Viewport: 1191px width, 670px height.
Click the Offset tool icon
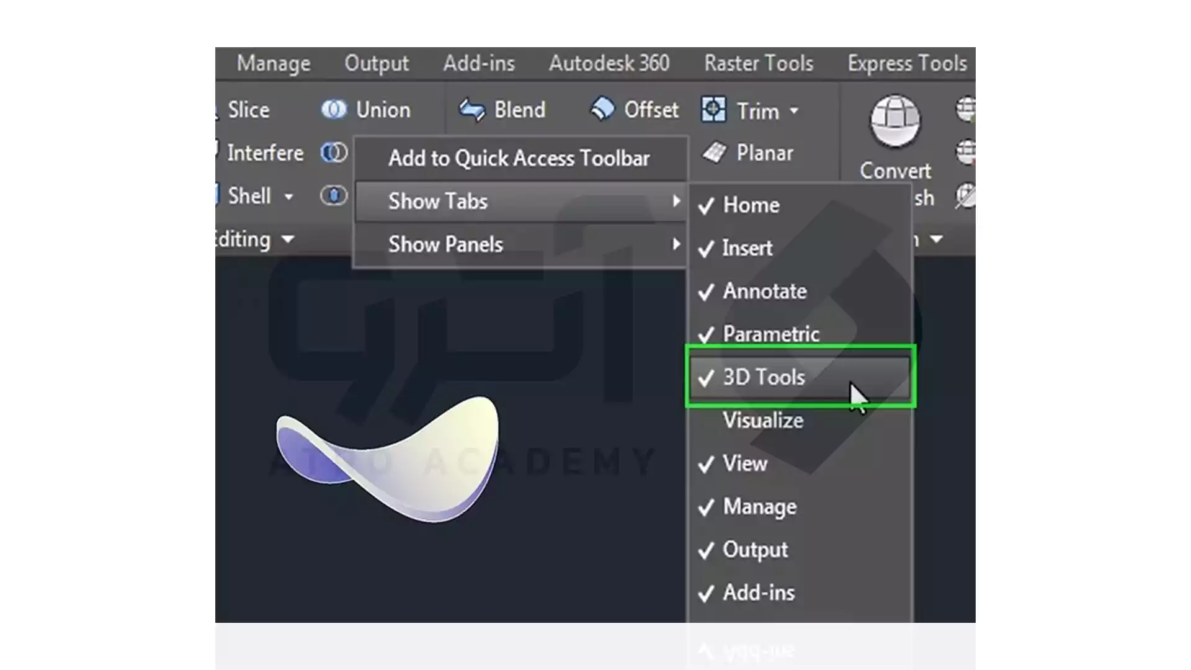point(601,110)
